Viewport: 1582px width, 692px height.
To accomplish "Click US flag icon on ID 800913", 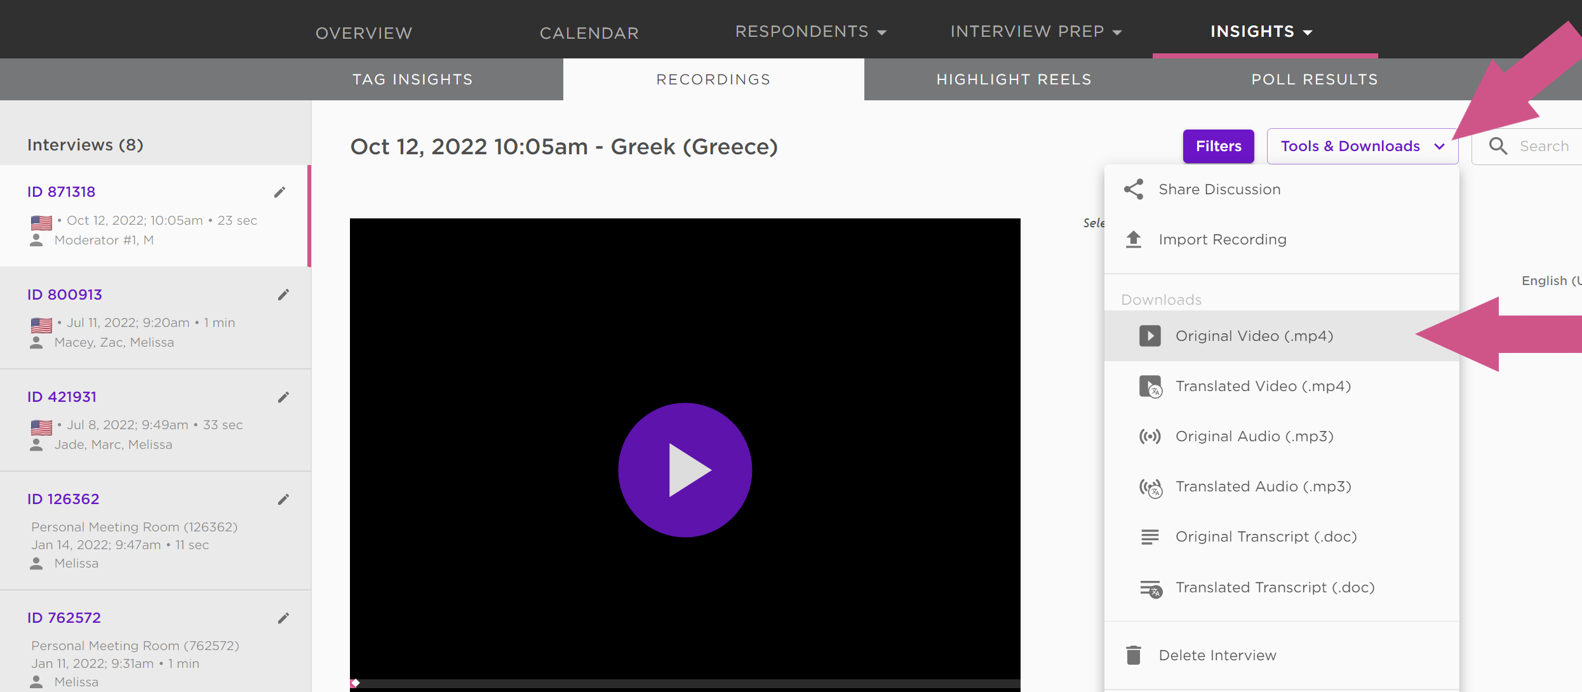I will [41, 325].
